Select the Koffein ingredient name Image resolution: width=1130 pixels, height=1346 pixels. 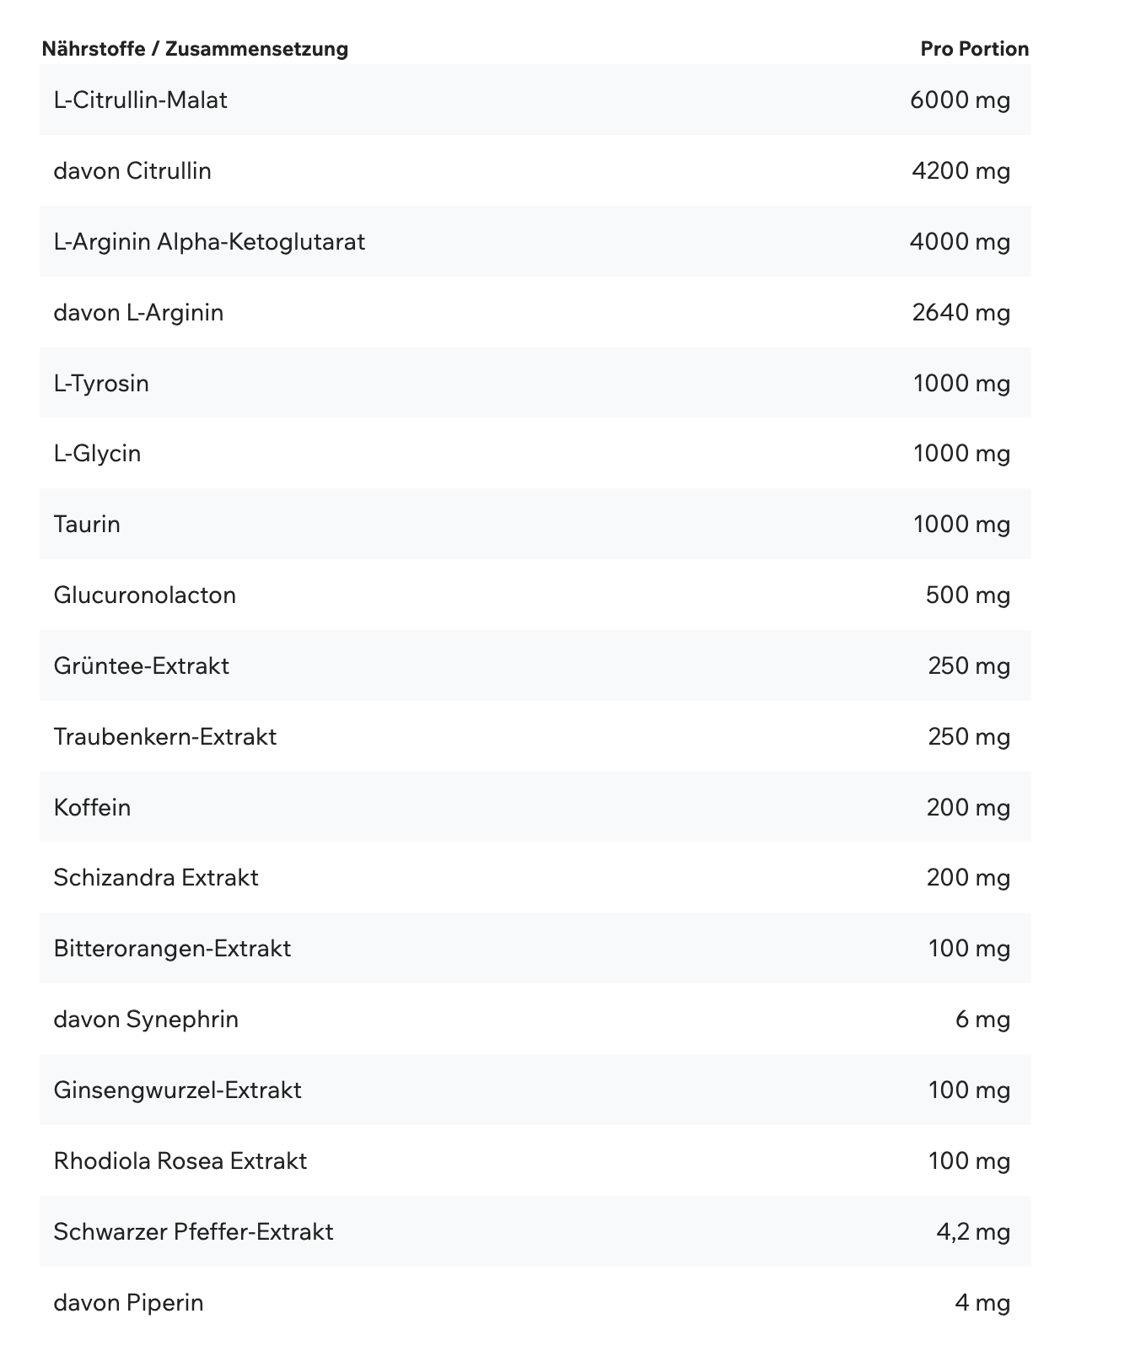pyautogui.click(x=92, y=808)
